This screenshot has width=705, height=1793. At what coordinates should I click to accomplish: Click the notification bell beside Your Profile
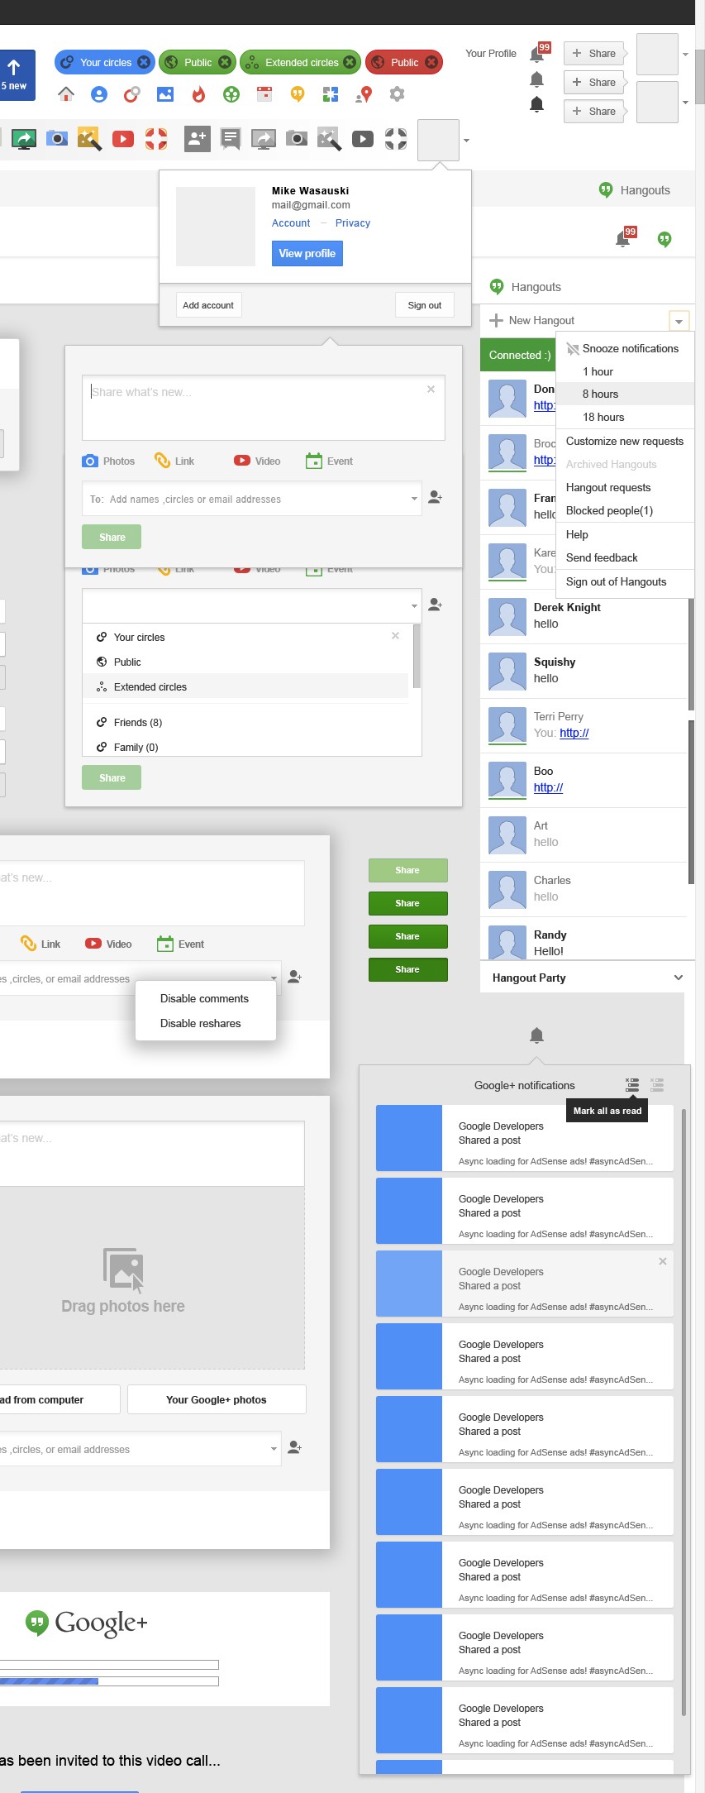[x=538, y=53]
